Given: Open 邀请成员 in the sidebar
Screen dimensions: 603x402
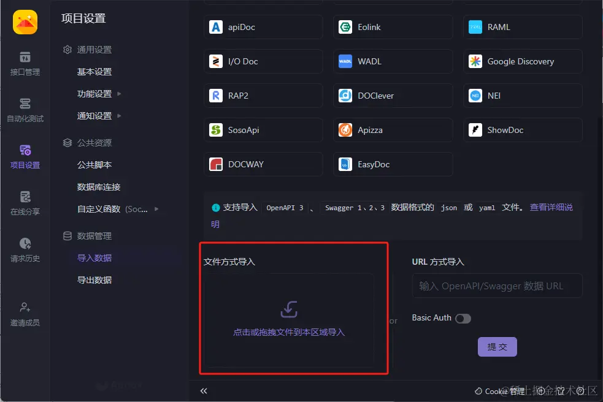Looking at the screenshot, I should pos(25,314).
